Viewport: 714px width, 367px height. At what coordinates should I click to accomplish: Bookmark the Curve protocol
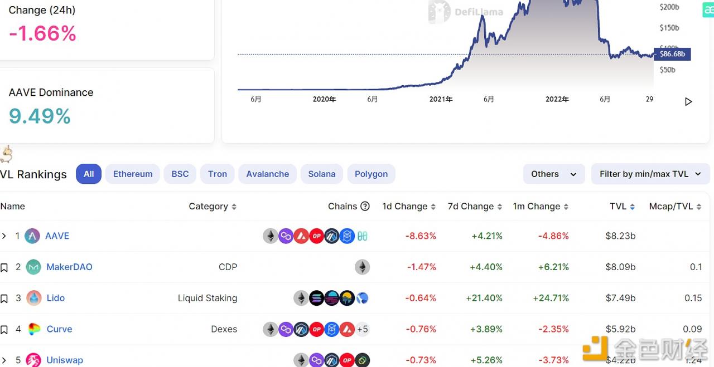coord(5,329)
